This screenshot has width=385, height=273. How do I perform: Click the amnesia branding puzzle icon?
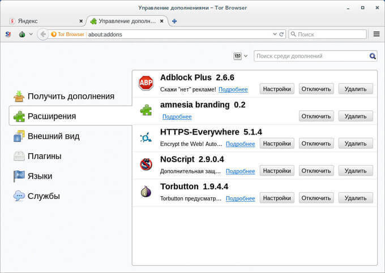(x=146, y=110)
